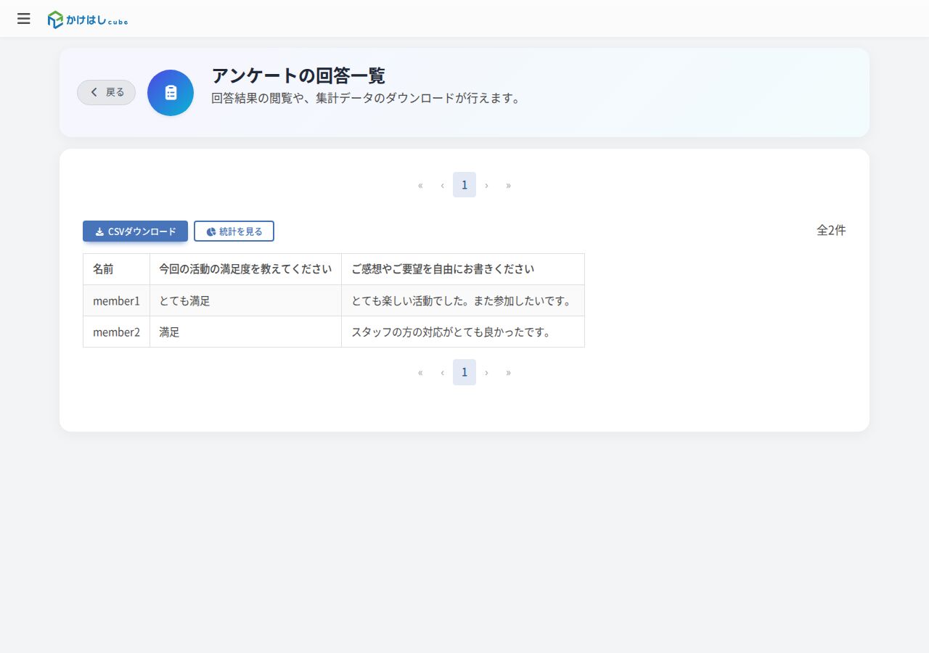
Task: Download responses with CSVダウンロード button
Action: tap(135, 231)
